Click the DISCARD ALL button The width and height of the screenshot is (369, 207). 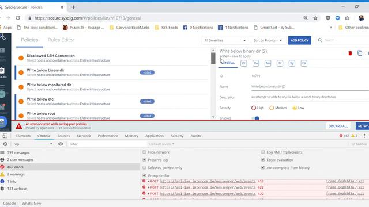click(x=338, y=126)
